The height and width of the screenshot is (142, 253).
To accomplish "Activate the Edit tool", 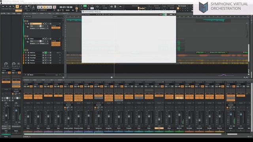I will pos(13,7).
